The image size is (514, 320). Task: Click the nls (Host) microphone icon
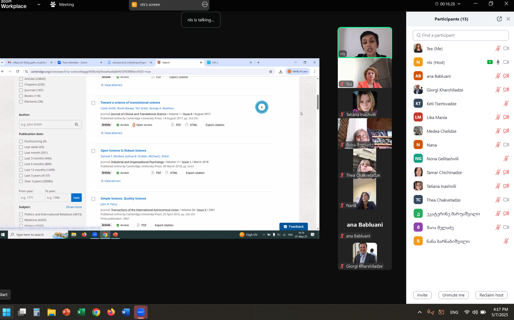[x=498, y=62]
